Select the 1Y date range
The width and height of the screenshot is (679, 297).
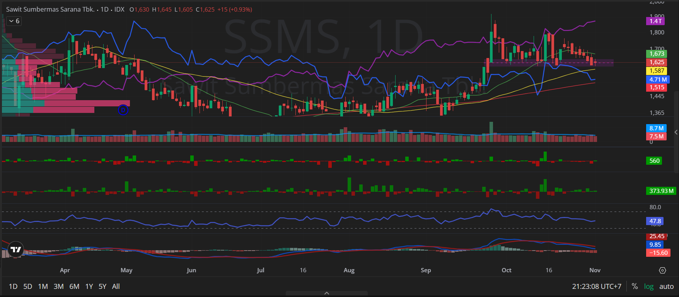[x=89, y=287]
